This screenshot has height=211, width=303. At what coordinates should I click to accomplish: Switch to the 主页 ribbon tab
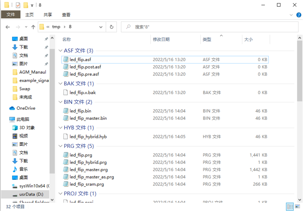coord(29,15)
